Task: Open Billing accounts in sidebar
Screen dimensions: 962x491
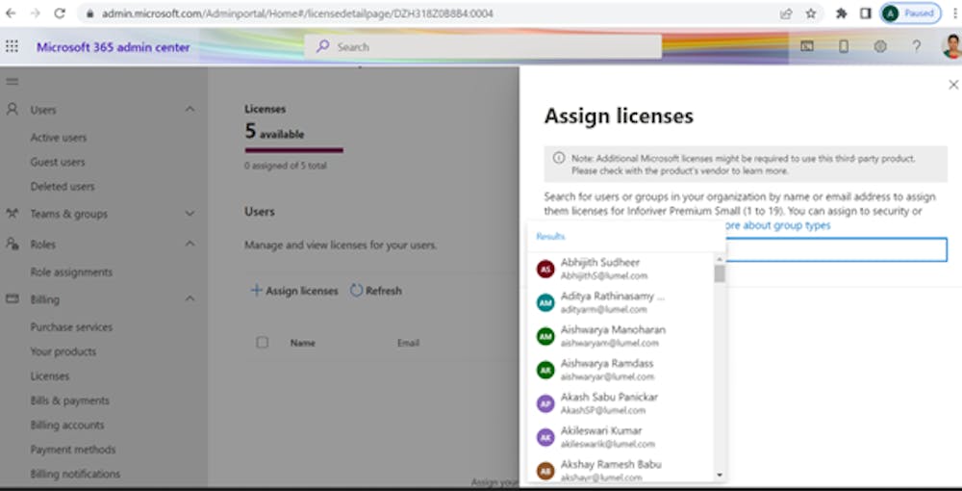Action: (67, 426)
